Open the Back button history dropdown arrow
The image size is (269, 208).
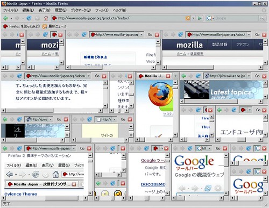click(11, 18)
